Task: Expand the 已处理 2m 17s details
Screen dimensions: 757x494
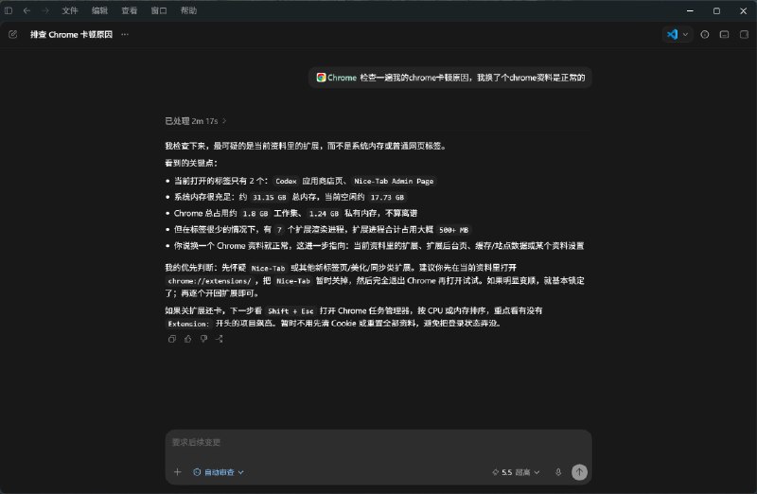Action: click(x=196, y=121)
